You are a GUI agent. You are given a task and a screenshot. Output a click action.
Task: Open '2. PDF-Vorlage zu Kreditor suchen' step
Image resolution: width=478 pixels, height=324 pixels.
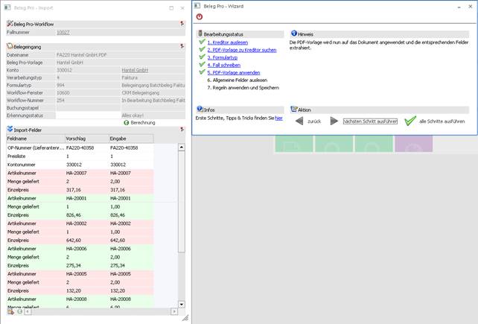point(241,50)
